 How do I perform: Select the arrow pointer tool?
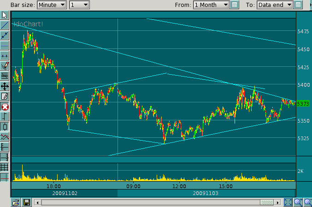coord(5,15)
